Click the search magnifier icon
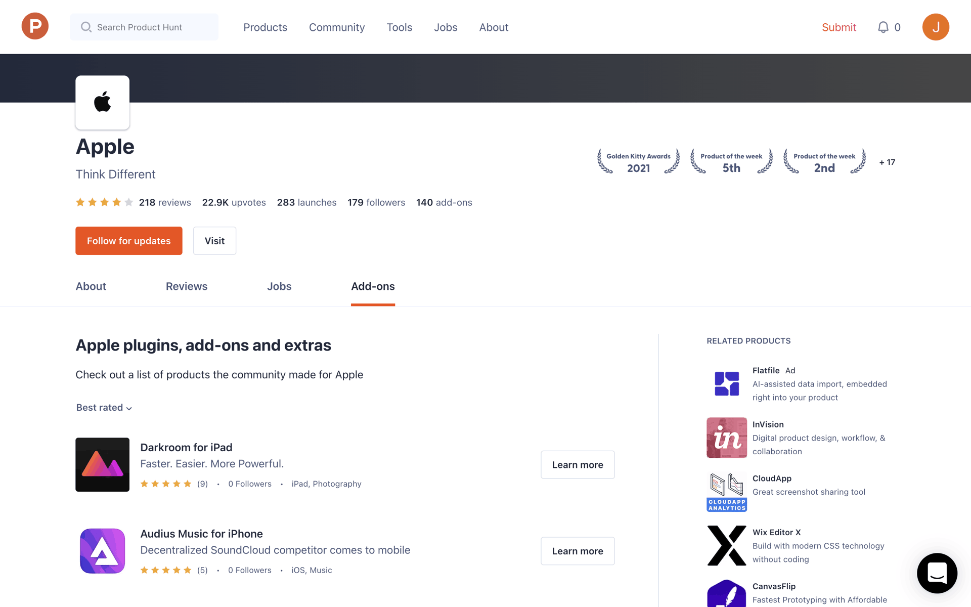This screenshot has width=971, height=607. 86,27
